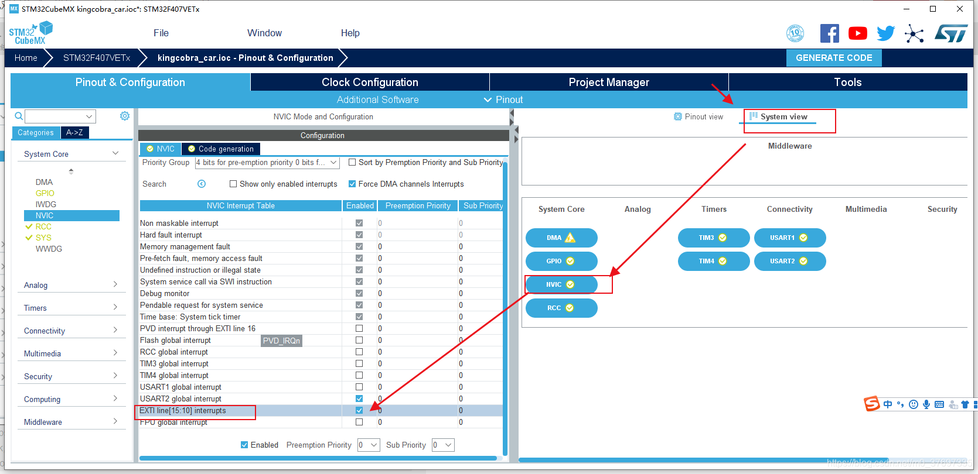Screen dimensions: 978x474
Task: Click the microphone icon in IME toolbar
Action: (926, 404)
